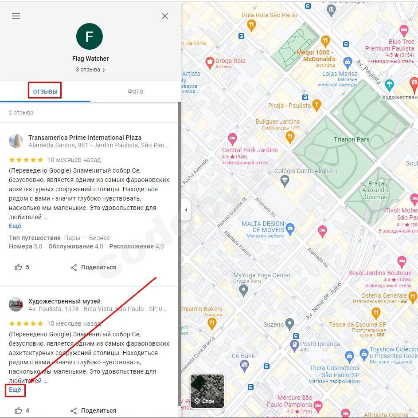
Task: Open the Слои map layers switcher
Action: coord(207,391)
